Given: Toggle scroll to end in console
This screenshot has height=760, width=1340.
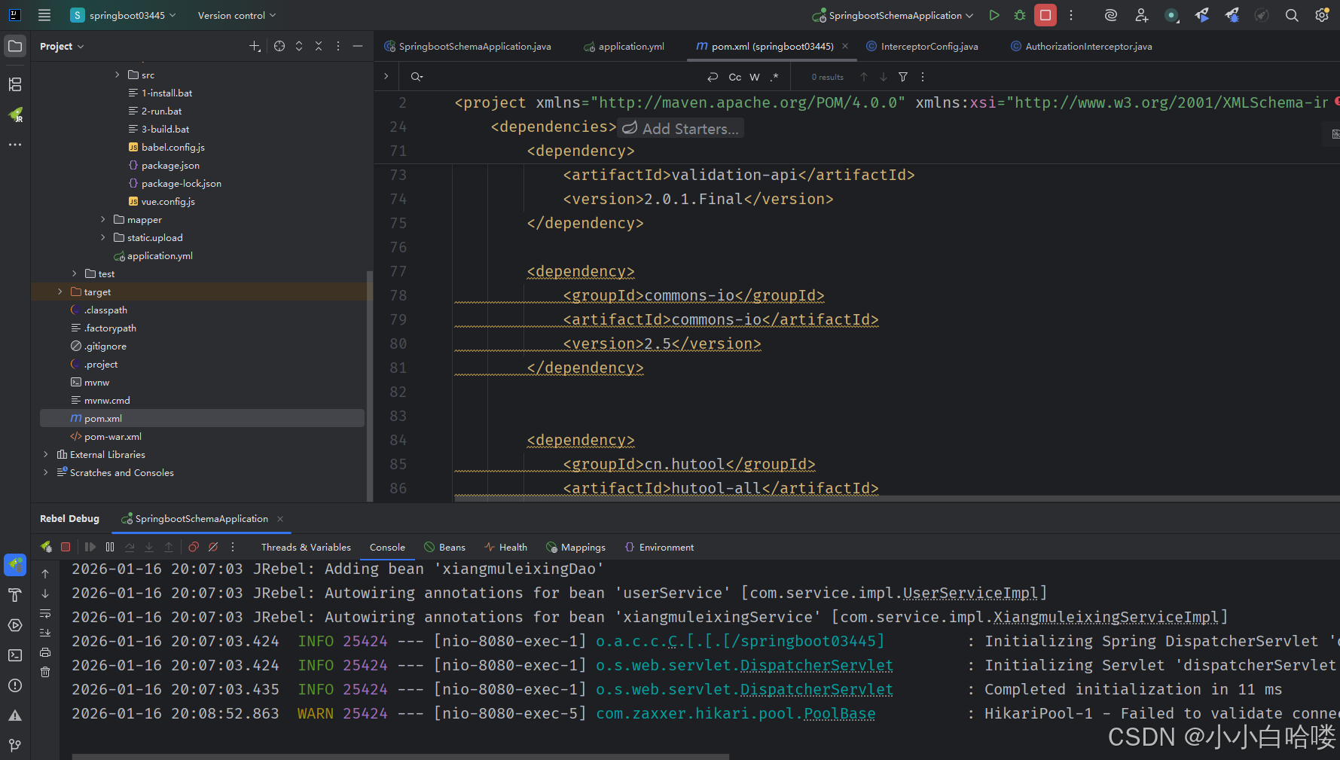Looking at the screenshot, I should [45, 633].
